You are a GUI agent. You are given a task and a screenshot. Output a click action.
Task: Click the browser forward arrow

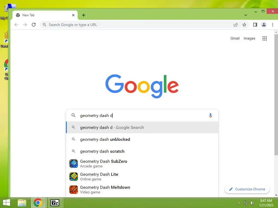click(x=25, y=25)
